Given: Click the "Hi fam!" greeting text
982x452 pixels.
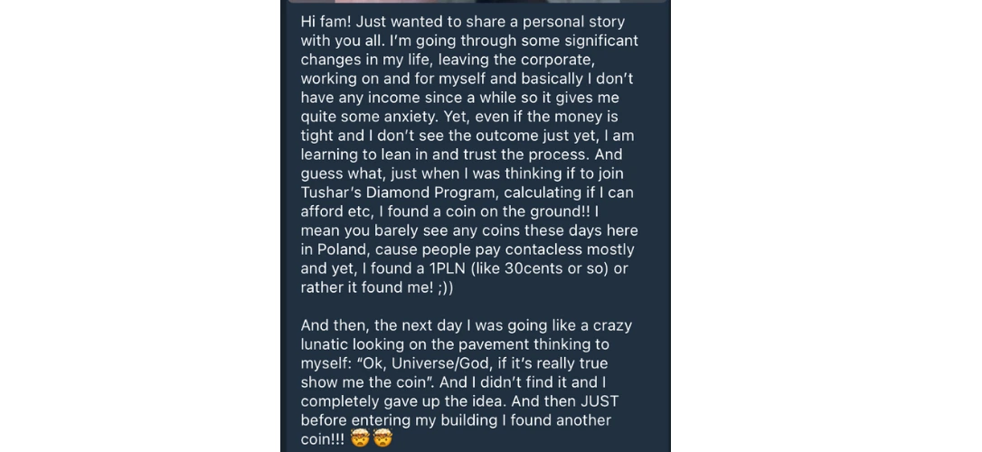Looking at the screenshot, I should click(327, 22).
